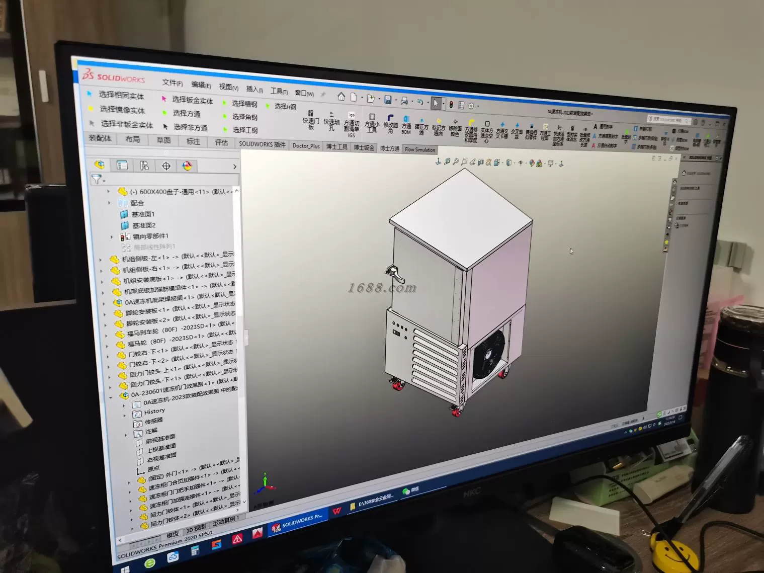This screenshot has width=764, height=573.
Task: Click the 选择镜像实体 command
Action: tap(122, 110)
